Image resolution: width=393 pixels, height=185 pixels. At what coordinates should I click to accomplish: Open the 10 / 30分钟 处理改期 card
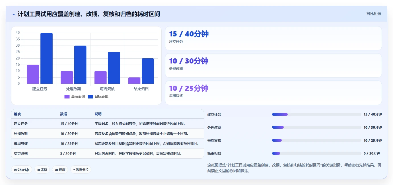(x=273, y=65)
